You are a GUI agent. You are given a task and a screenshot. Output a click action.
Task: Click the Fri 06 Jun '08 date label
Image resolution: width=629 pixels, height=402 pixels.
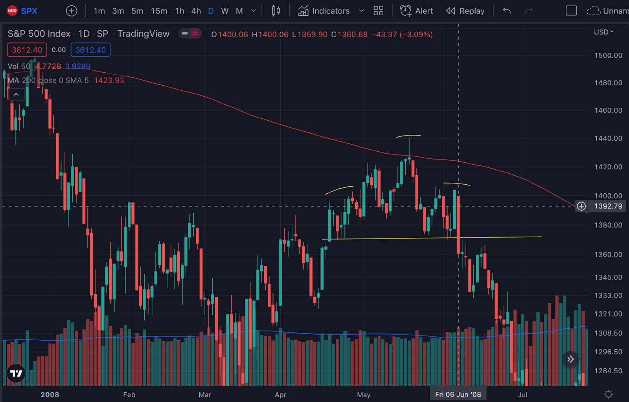[x=458, y=393]
